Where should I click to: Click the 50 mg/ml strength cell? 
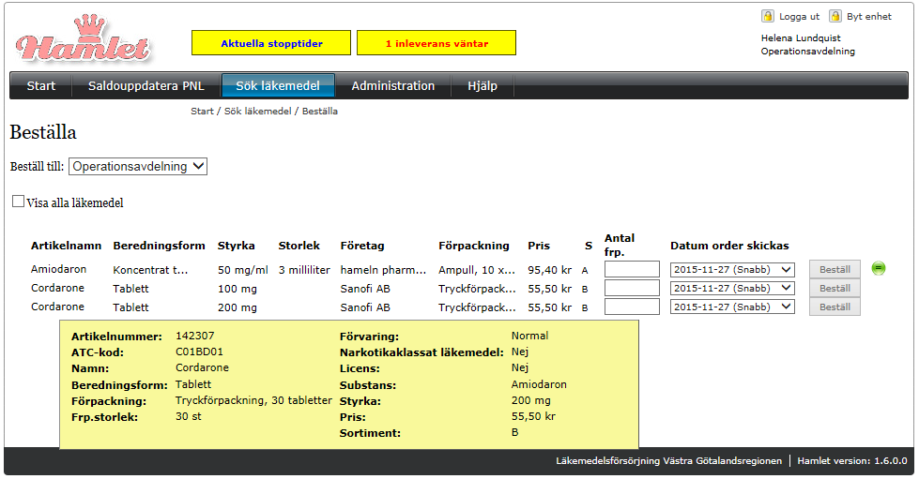(242, 270)
